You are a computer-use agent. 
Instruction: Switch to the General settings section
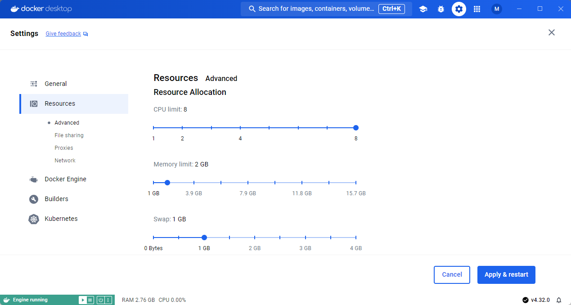coord(56,84)
